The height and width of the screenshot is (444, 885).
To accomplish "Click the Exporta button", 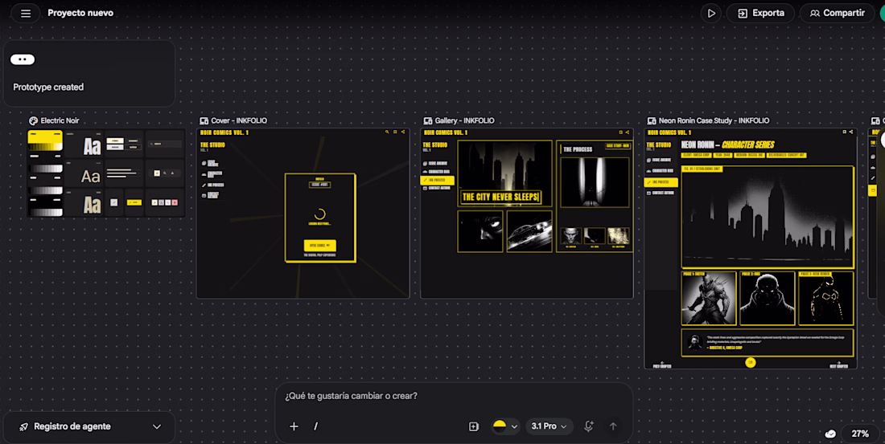I will click(760, 13).
